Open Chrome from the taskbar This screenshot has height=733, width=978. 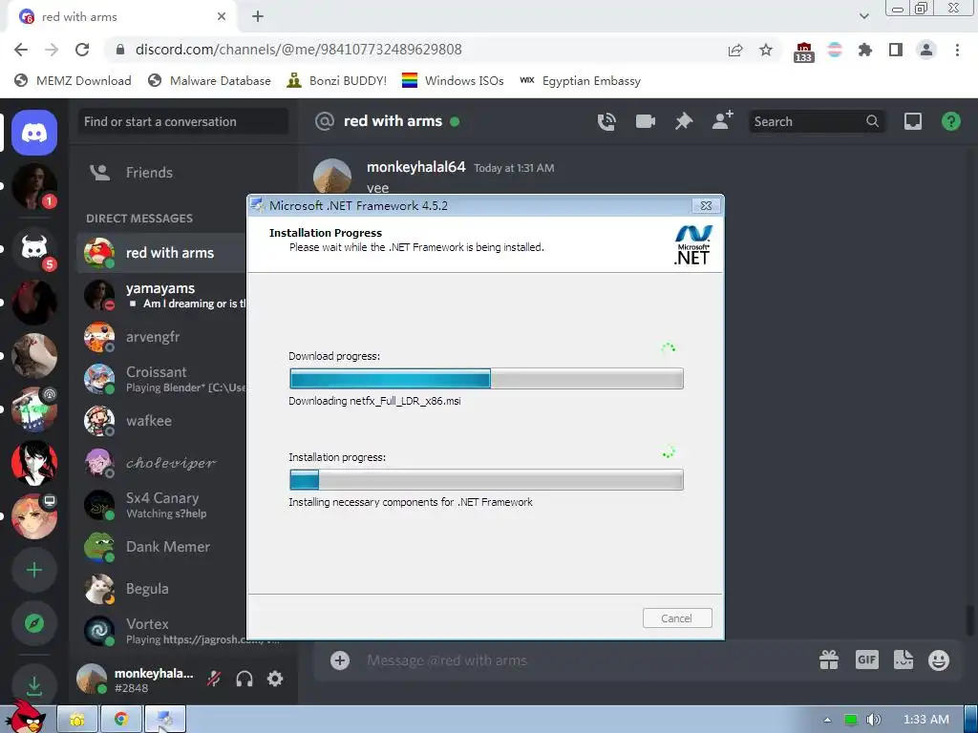[121, 720]
